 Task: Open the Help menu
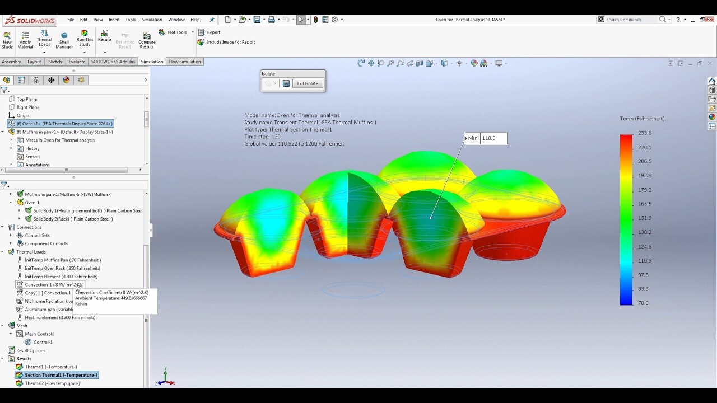point(195,20)
